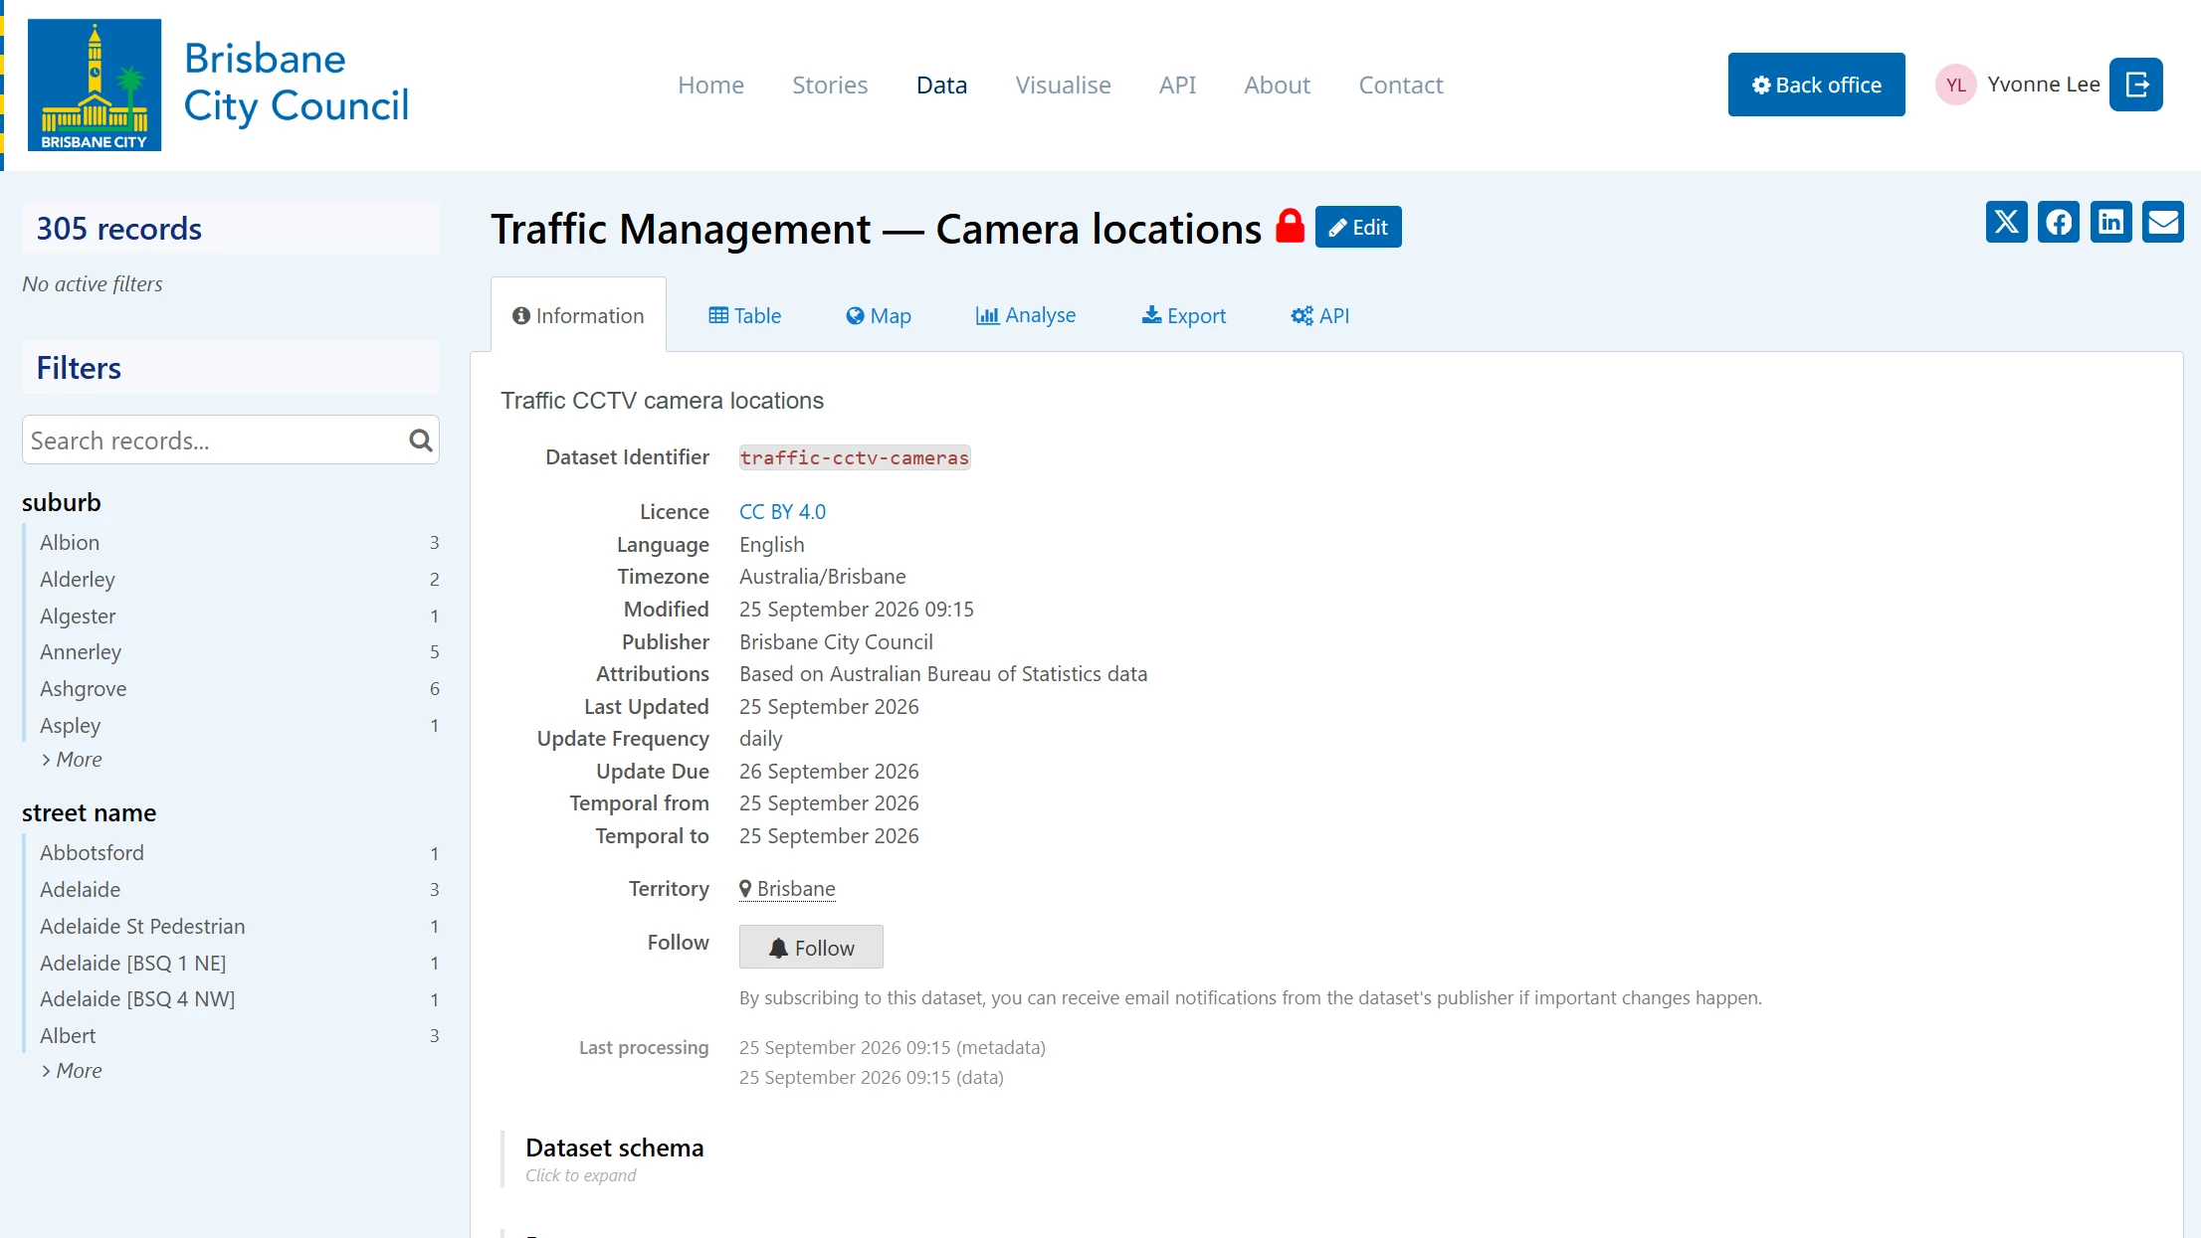Expand More under street name filter
Viewport: 2201px width, 1238px height.
point(72,1070)
